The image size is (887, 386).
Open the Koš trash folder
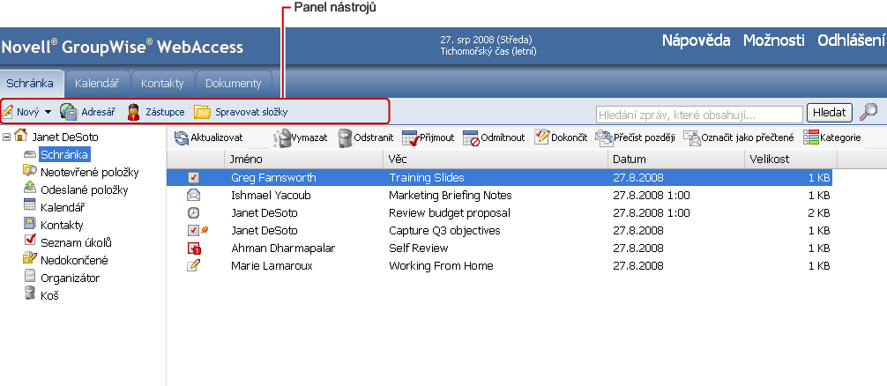[49, 295]
